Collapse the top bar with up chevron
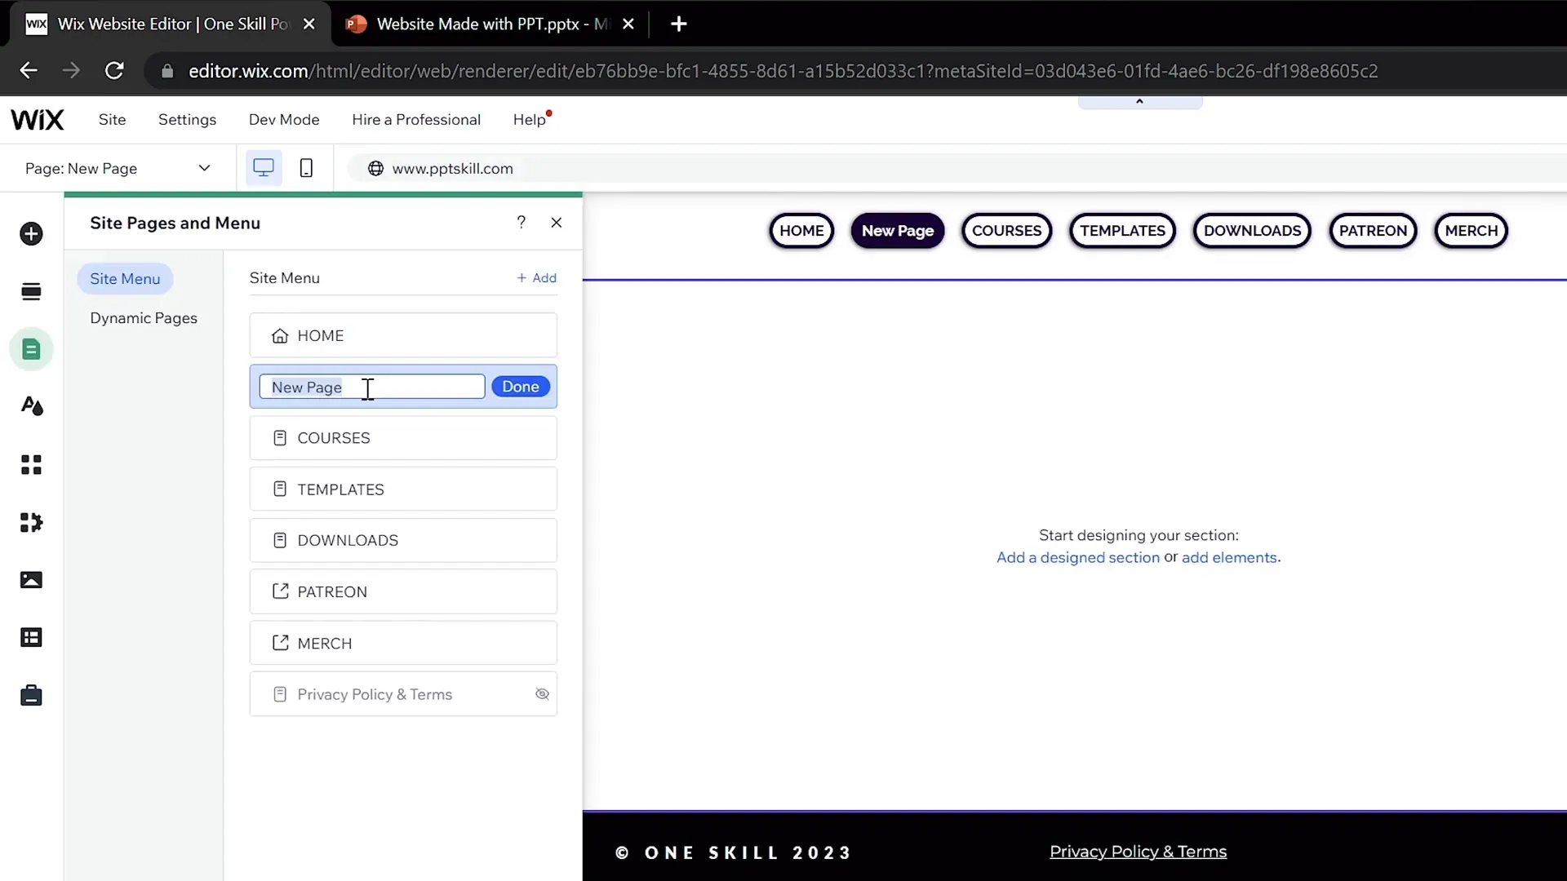This screenshot has height=881, width=1567. pyautogui.click(x=1140, y=102)
